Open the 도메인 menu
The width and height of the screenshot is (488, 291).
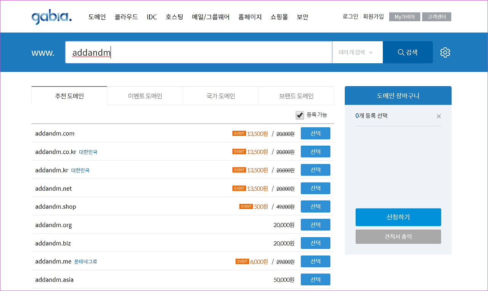pyautogui.click(x=97, y=17)
